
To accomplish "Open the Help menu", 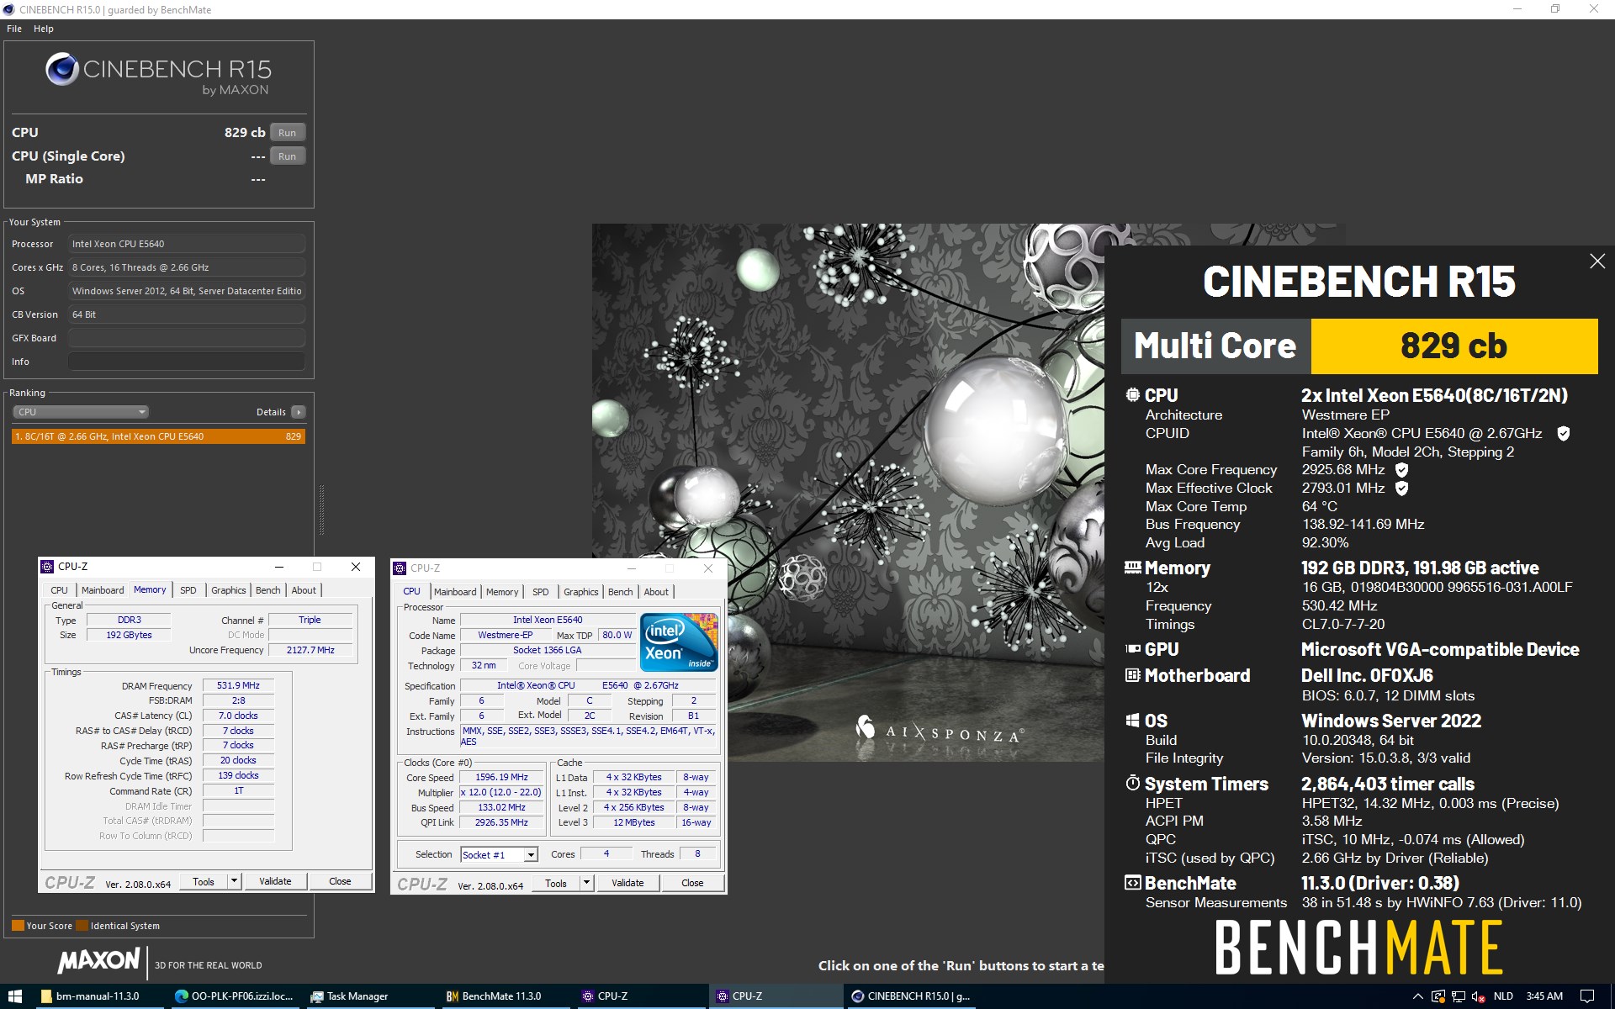I will [x=44, y=29].
